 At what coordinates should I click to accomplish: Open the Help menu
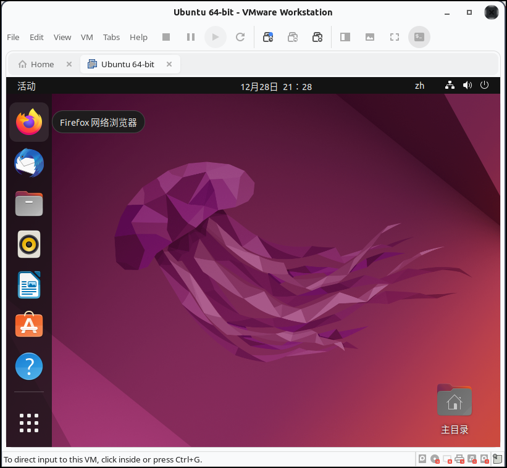139,37
